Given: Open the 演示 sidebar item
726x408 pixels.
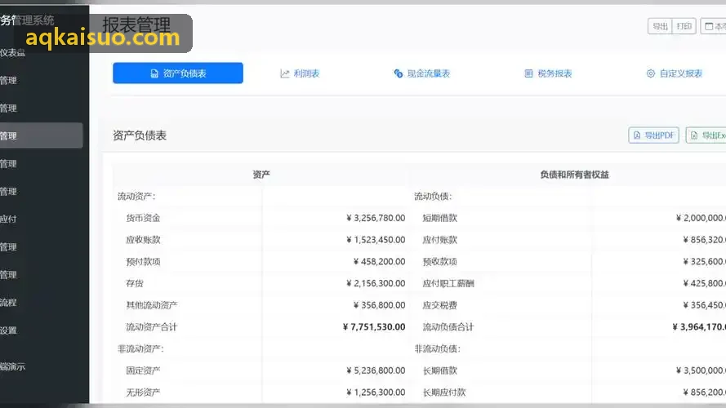Looking at the screenshot, I should point(12,367).
